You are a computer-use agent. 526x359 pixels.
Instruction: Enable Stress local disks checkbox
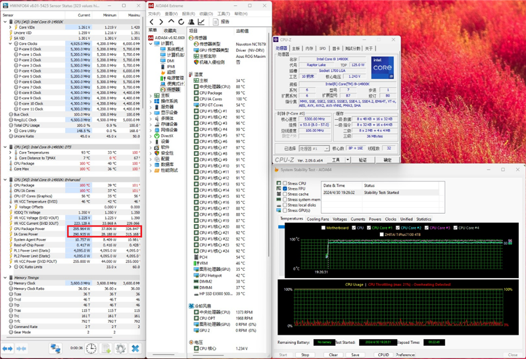tap(285, 205)
